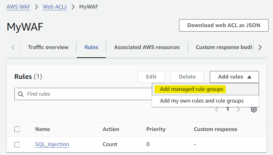The image size is (273, 155).
Task: Go to AWS WAF breadcrumb link
Action: point(18,7)
